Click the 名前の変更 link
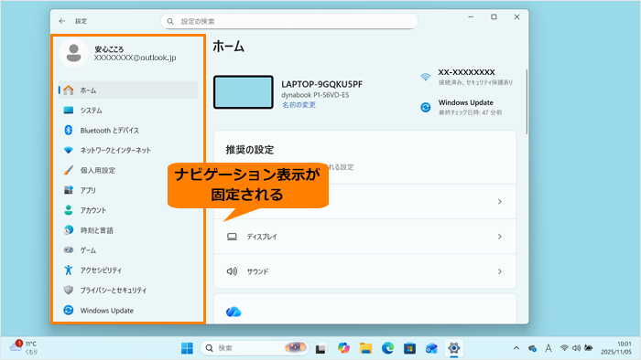The image size is (641, 360). coord(299,105)
